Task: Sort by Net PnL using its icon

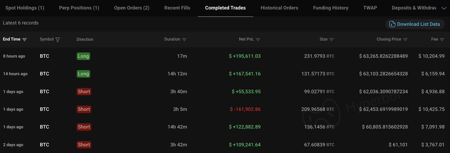Action: coord(258,39)
